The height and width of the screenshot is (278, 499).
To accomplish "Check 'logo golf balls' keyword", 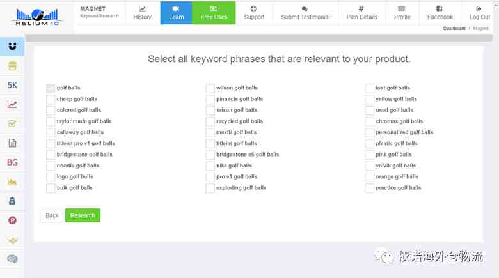I will pos(51,177).
